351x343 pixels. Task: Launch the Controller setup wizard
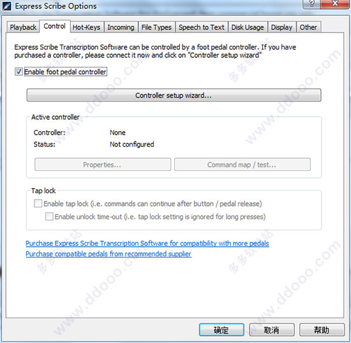click(x=174, y=96)
